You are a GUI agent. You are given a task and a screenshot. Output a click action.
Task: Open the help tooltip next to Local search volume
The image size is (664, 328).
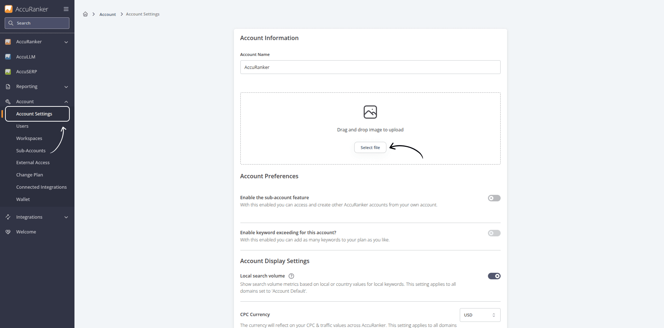click(x=291, y=276)
